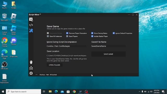Toggle the disabled Decompile Scripts checkbox
Viewport: 167px width, 94px height.
point(48,33)
